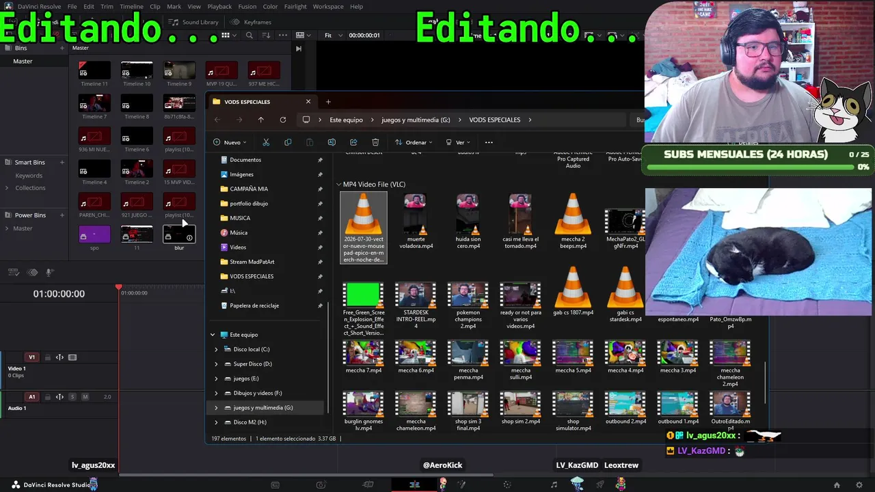Viewport: 875px width, 492px height.
Task: Expand Disco local (C:) in navigation tree
Action: pos(217,349)
